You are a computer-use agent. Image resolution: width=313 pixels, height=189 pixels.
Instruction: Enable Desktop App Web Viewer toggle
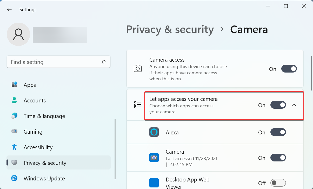point(278,183)
